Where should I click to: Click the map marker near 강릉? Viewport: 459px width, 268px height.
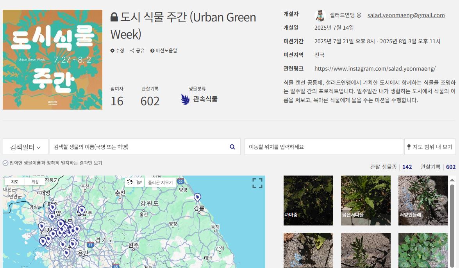[x=198, y=197]
